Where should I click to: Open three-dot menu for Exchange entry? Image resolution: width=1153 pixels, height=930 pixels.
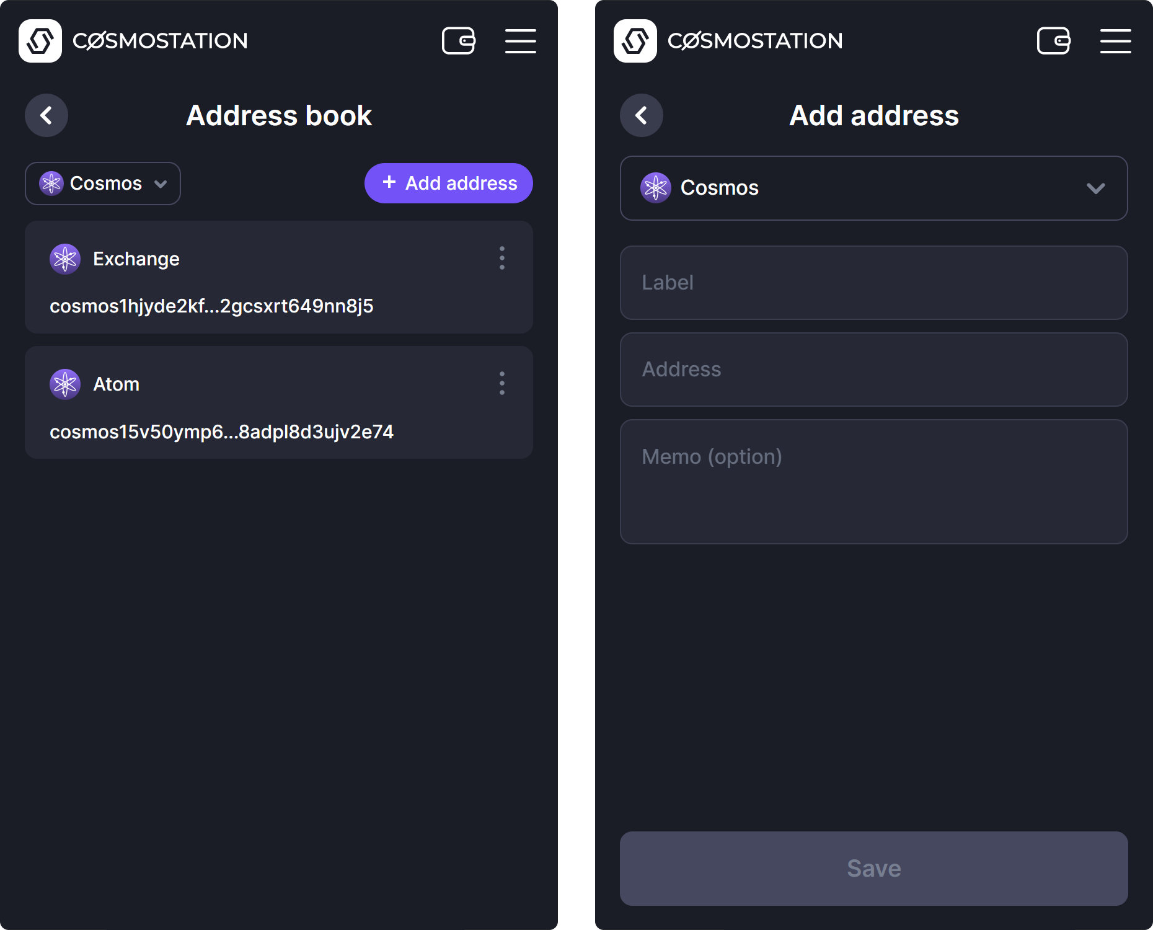point(502,259)
